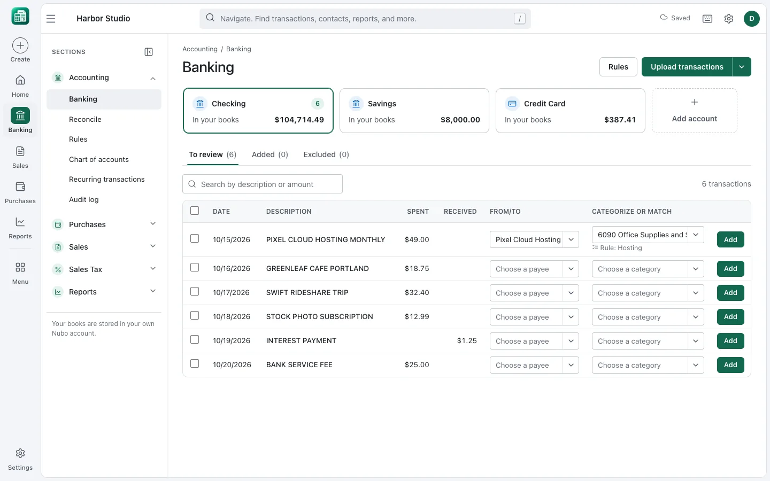
Task: Open keyboard shortcuts icon in header
Action: (707, 19)
